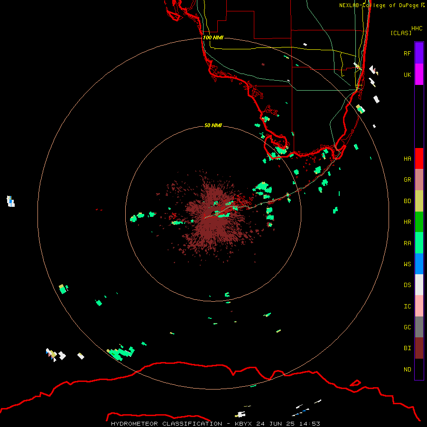Click the UK magenta legend swatch
Viewport: 427px width, 427px height.
[x=419, y=74]
